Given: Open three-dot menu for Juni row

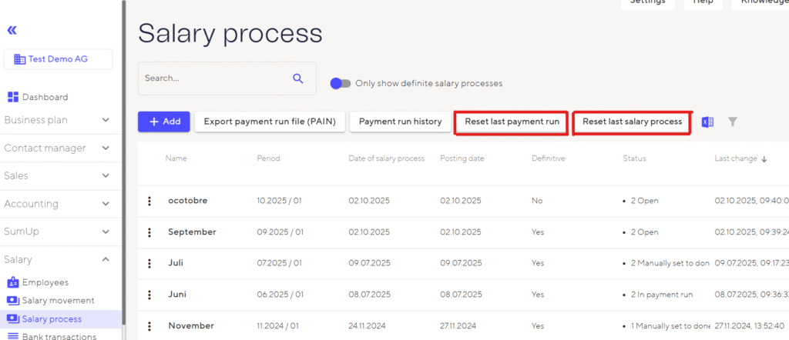Looking at the screenshot, I should coord(149,295).
